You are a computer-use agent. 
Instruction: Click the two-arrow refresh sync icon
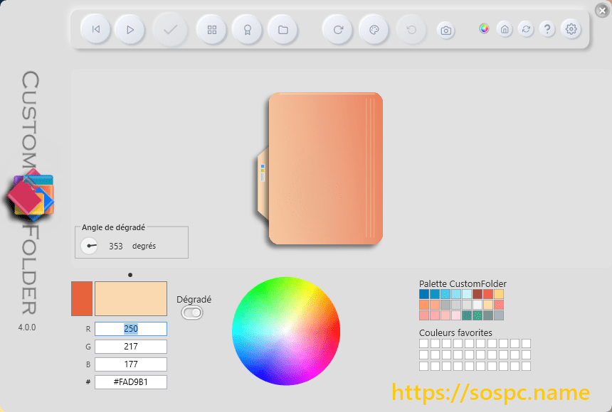click(x=526, y=29)
